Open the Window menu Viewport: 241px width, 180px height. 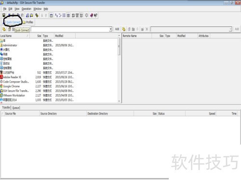pos(38,9)
